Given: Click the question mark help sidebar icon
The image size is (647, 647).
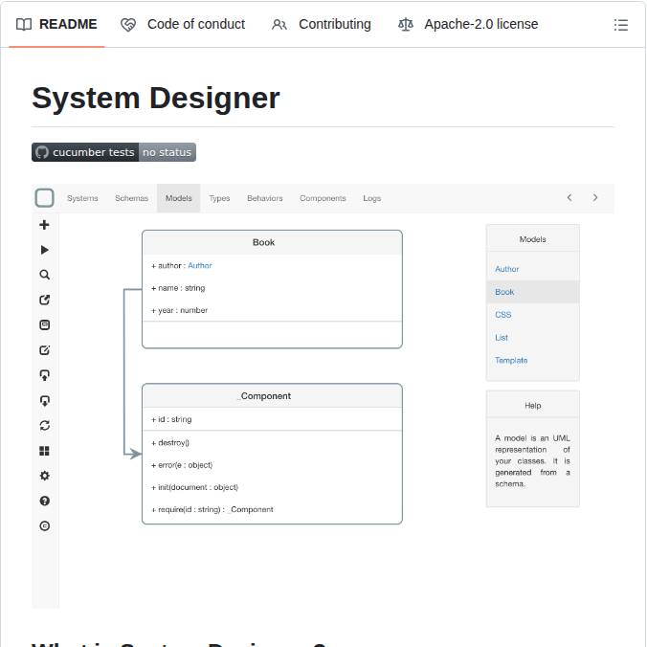Looking at the screenshot, I should (x=45, y=501).
